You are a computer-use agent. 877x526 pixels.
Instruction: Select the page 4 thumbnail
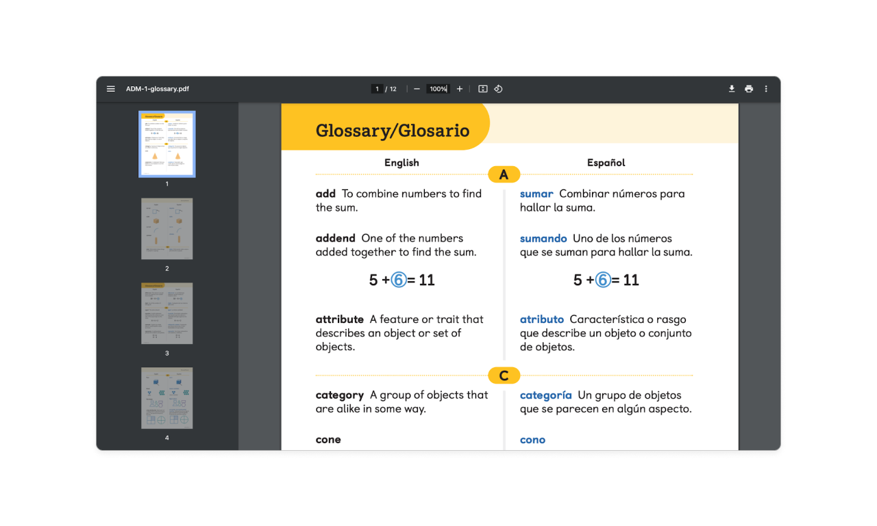(x=166, y=398)
